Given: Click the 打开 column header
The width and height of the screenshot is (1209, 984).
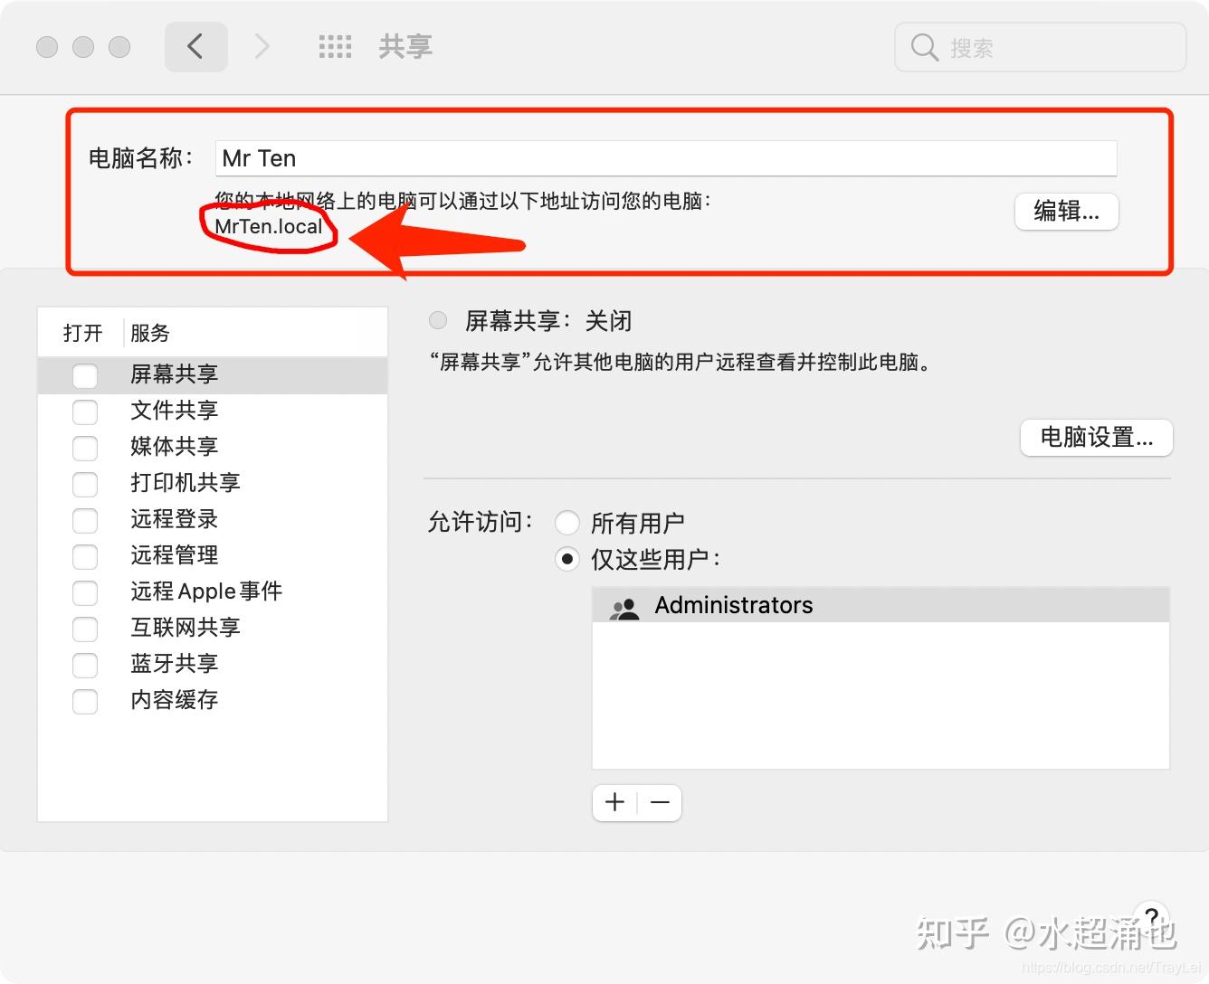Looking at the screenshot, I should click(82, 333).
